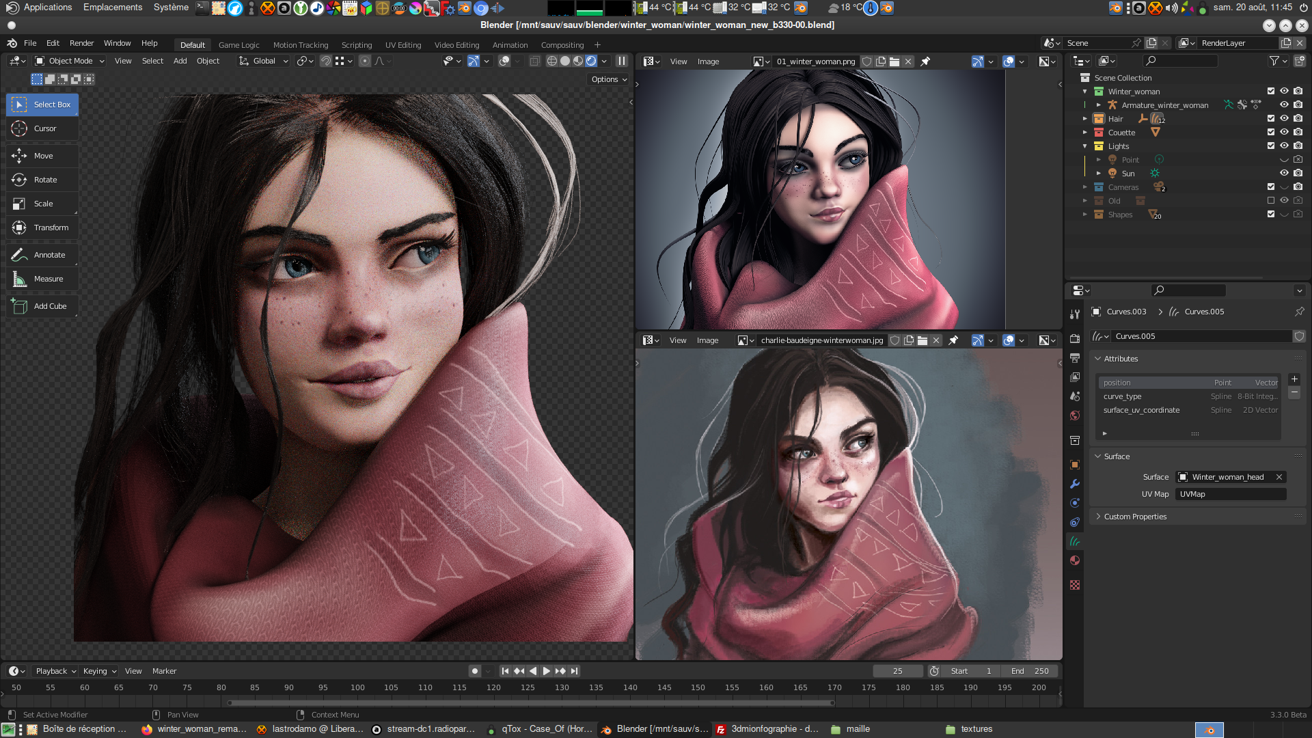Click the current frame field showing 25
Viewport: 1312px width, 738px height.
(x=897, y=671)
